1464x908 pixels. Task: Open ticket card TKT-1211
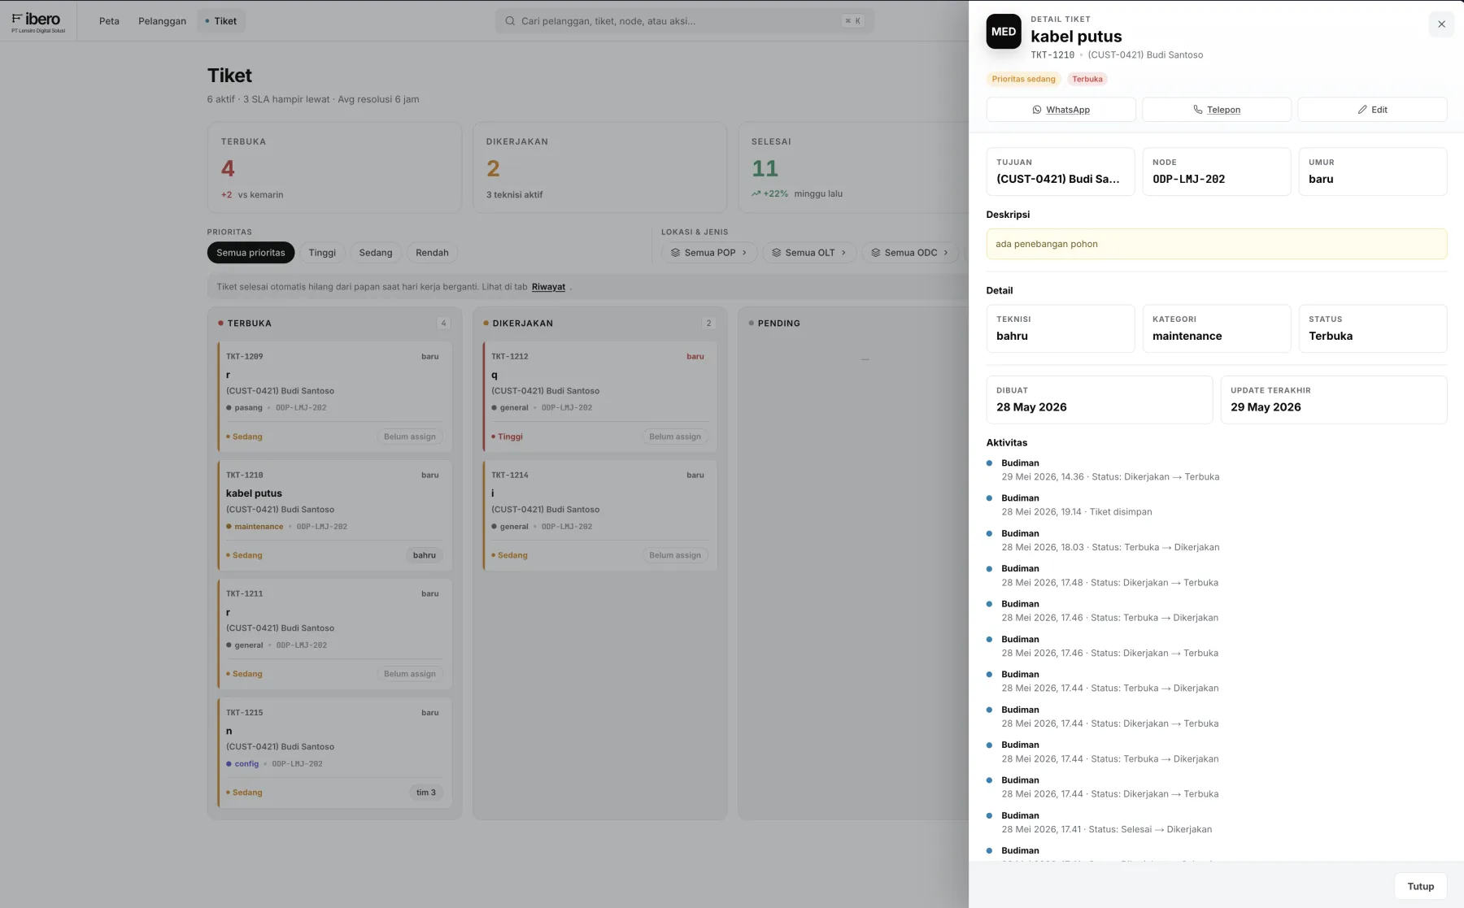[334, 634]
